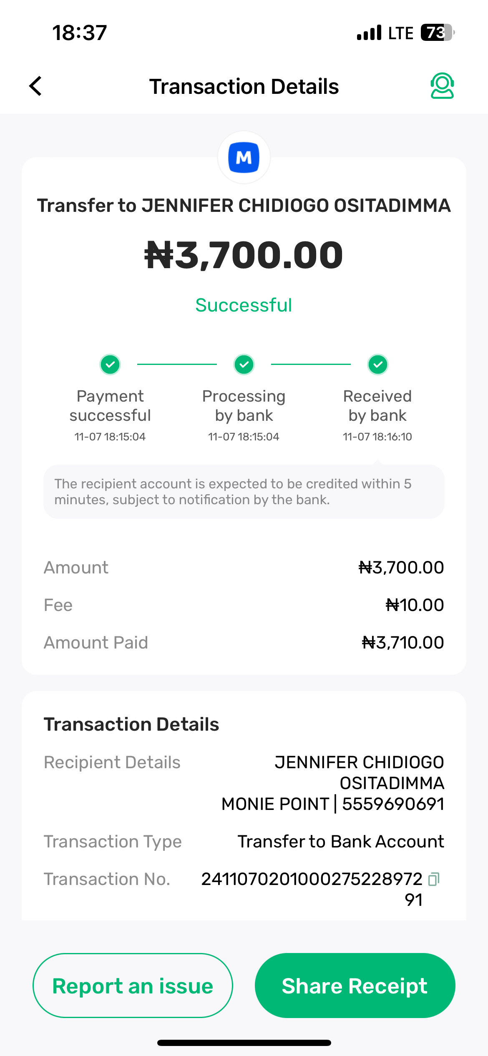488x1056 pixels.
Task: Tap the recipient credit notice message
Action: click(244, 492)
